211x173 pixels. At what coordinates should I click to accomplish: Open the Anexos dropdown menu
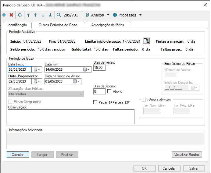97,15
